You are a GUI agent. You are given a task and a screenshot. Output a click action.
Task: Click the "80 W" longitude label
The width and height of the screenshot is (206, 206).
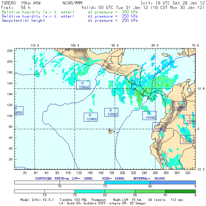click(x=155, y=45)
